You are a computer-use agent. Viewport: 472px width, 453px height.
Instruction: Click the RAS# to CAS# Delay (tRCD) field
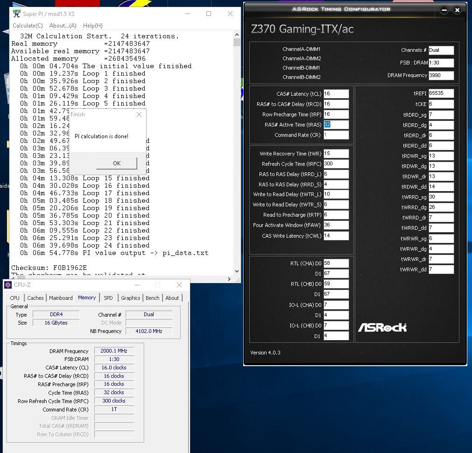[x=336, y=104]
